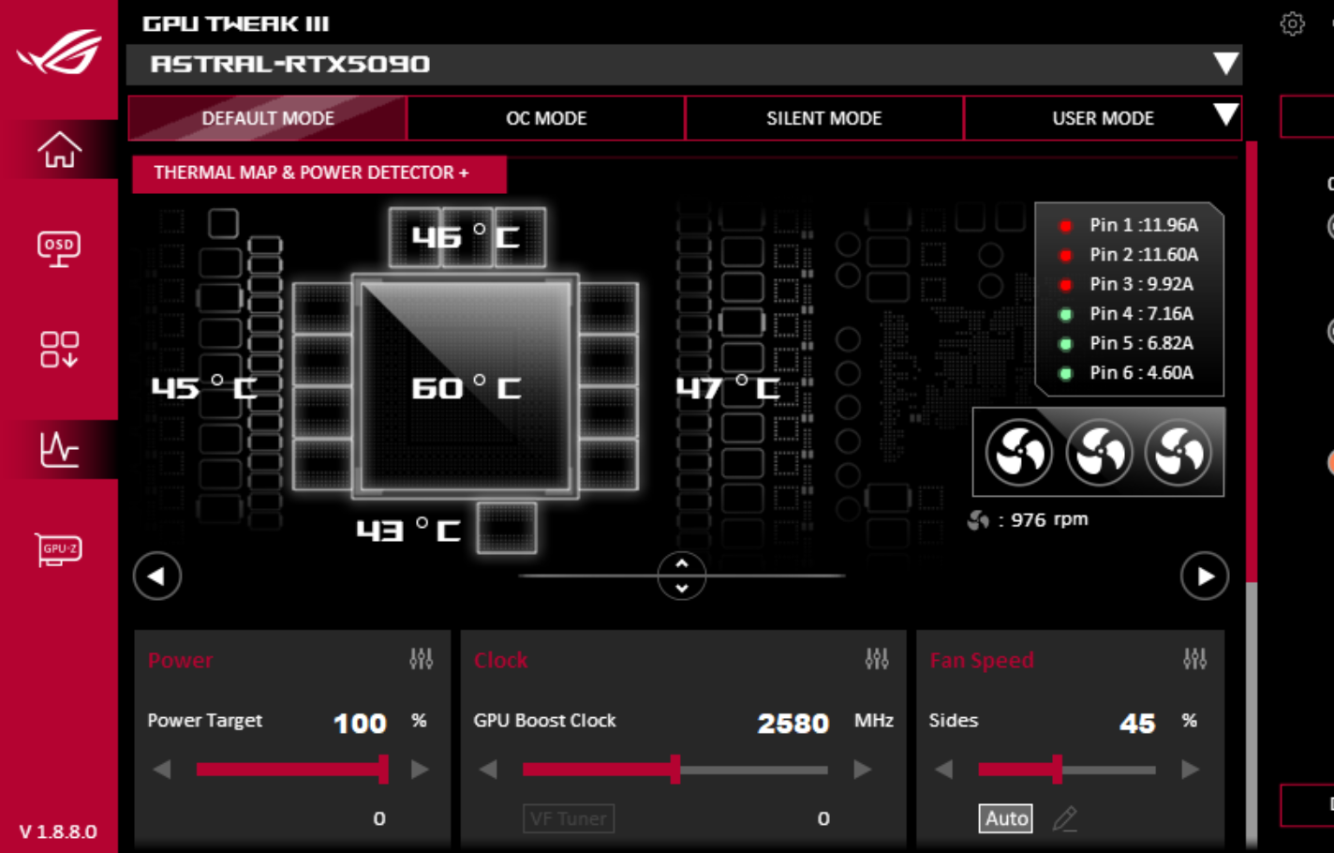Screen dimensions: 1334x853
Task: Launch GPU-Z from sidebar icon
Action: pos(59,548)
